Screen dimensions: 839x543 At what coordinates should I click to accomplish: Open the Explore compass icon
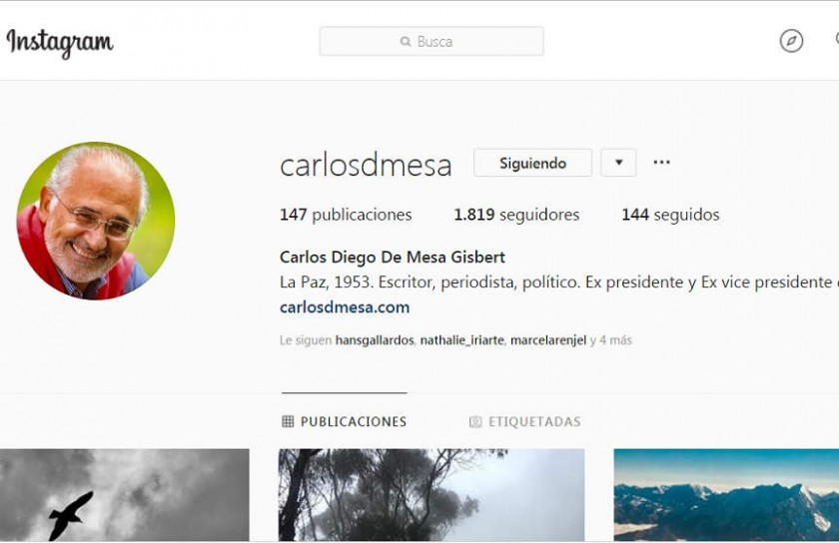click(791, 41)
